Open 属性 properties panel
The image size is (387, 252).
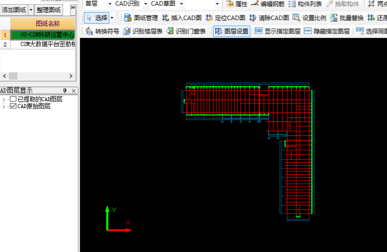236,4
